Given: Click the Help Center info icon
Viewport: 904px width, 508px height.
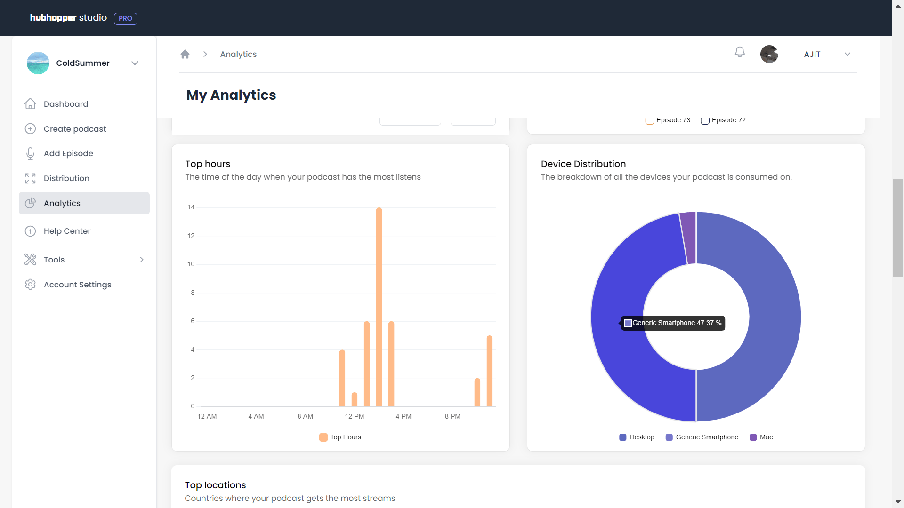Looking at the screenshot, I should [x=30, y=231].
